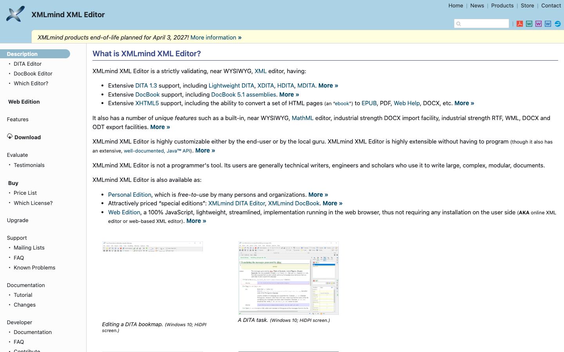
Task: Click the MDITA link
Action: click(306, 86)
